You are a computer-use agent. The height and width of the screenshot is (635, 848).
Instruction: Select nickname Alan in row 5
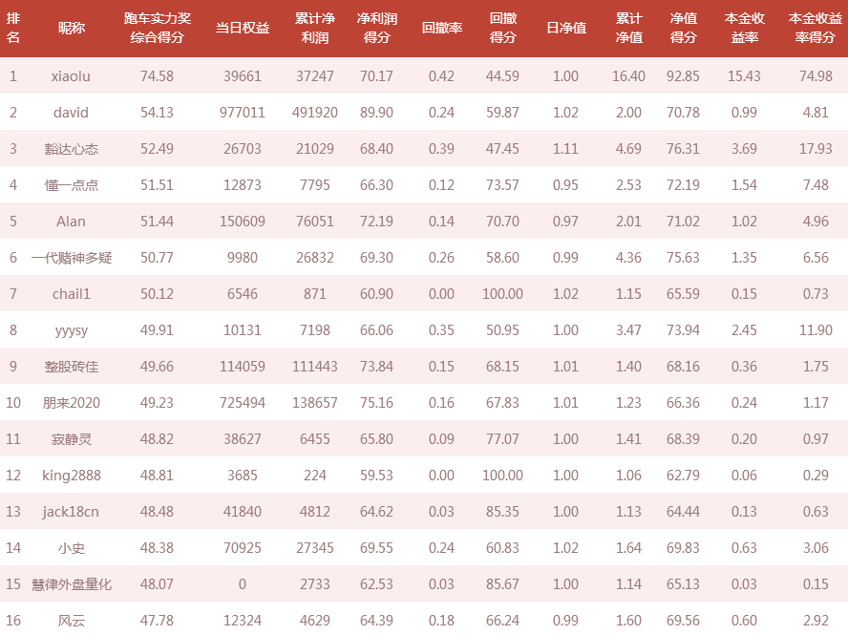point(71,222)
